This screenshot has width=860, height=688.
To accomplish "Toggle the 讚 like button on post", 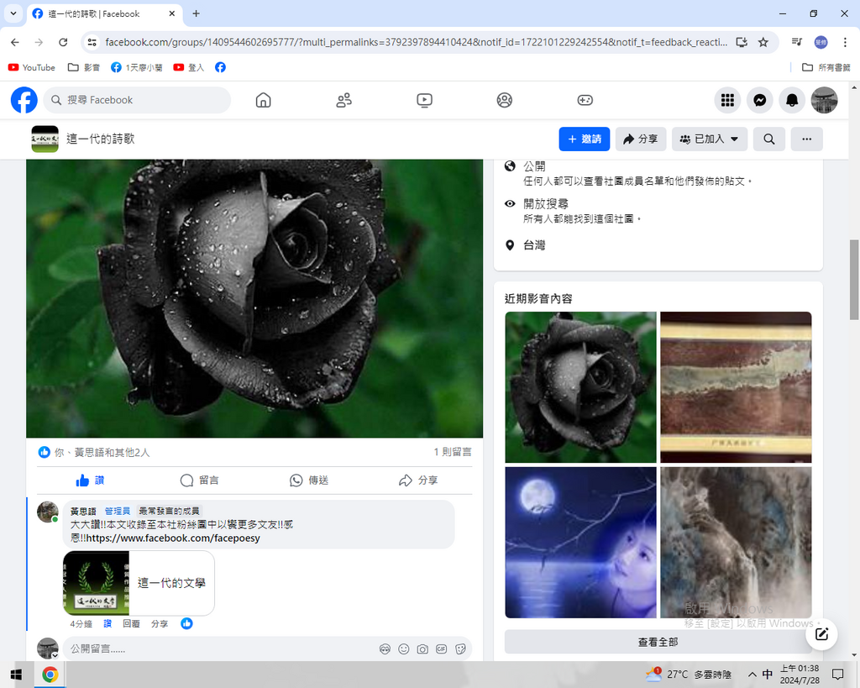I will click(x=90, y=481).
